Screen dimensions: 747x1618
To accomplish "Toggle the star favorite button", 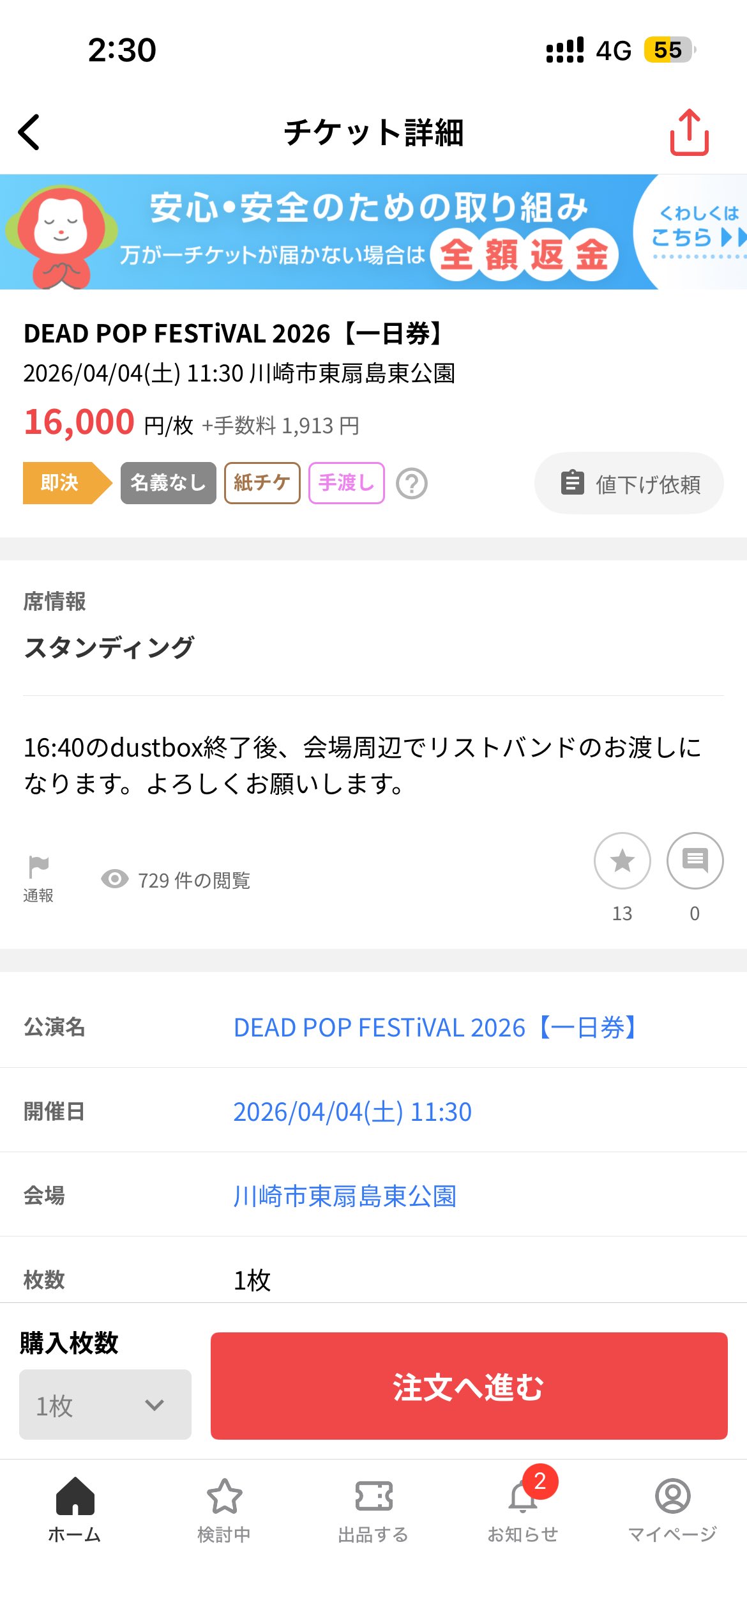I will click(x=622, y=861).
